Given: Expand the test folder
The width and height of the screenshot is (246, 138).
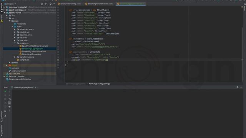Looking at the screenshot, I should [x=10, y=62].
